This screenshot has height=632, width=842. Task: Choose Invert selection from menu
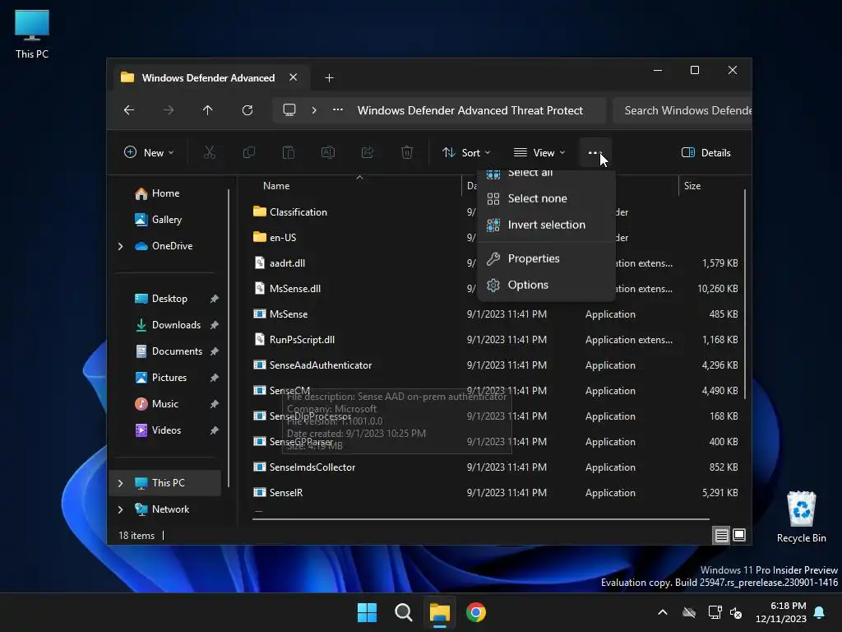click(x=546, y=225)
